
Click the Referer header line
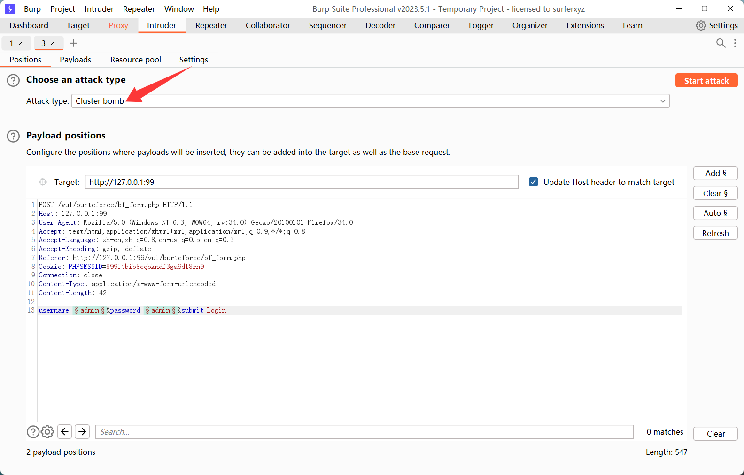click(142, 258)
